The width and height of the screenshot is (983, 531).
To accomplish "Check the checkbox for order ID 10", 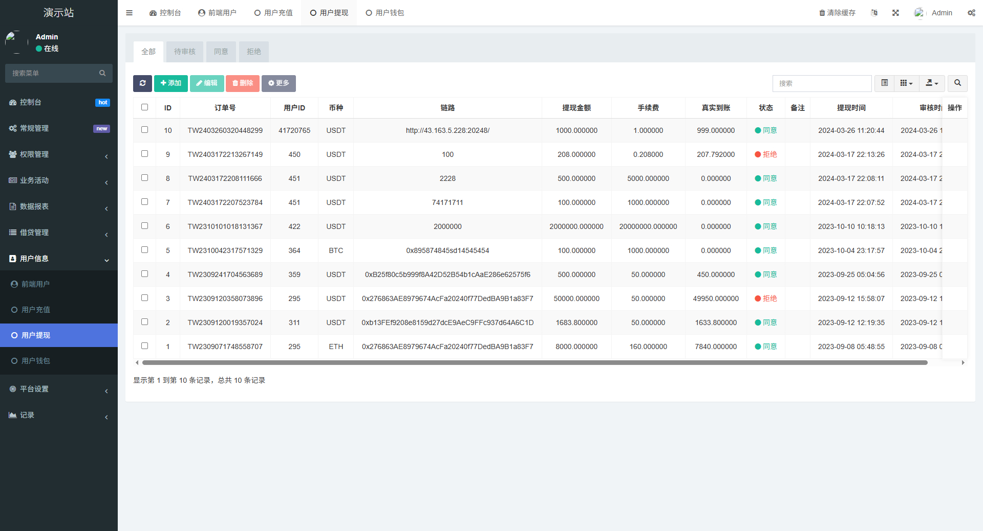I will (145, 129).
